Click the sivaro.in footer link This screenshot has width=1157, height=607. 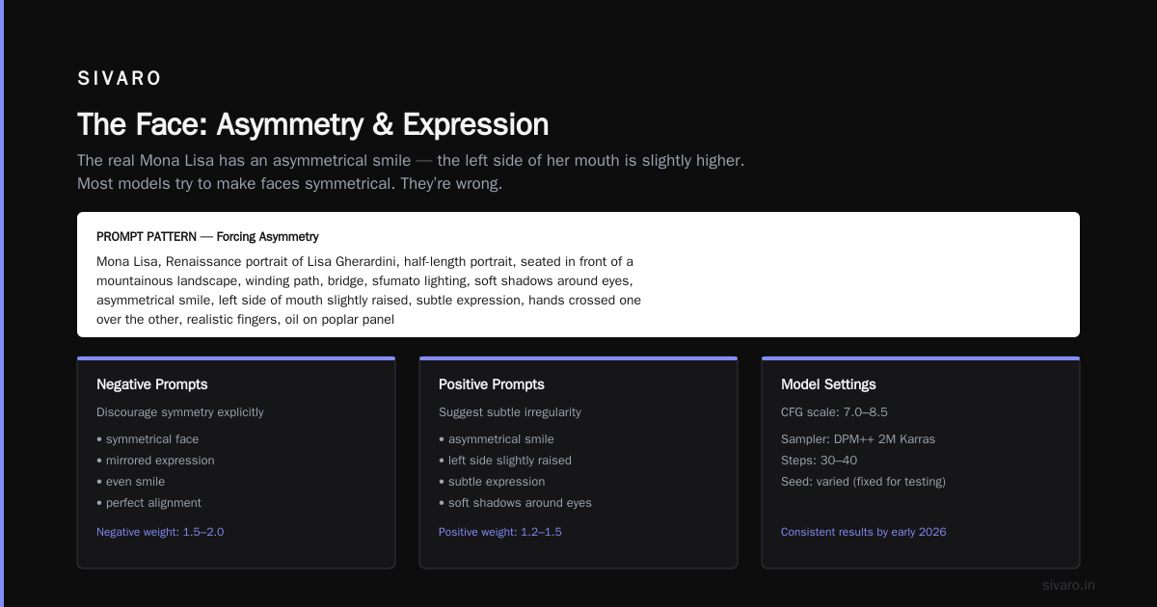coord(1068,585)
